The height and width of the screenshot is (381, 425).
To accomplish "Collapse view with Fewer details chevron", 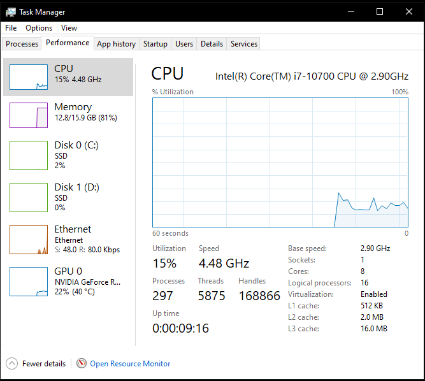I will tap(11, 363).
